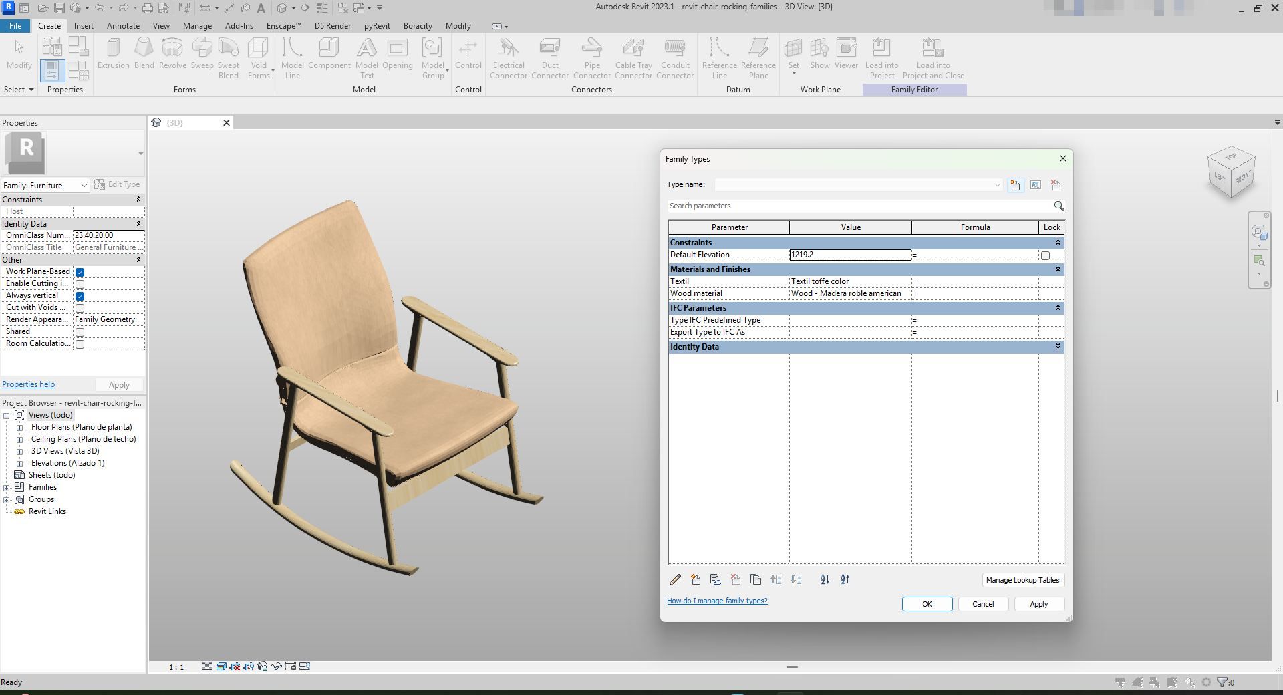Toggle Cut with Voids checkbox
Screen dimensions: 1283x695
[80, 308]
